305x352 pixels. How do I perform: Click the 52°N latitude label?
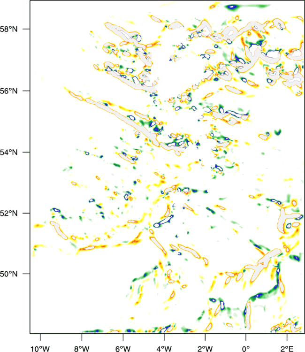[8, 213]
